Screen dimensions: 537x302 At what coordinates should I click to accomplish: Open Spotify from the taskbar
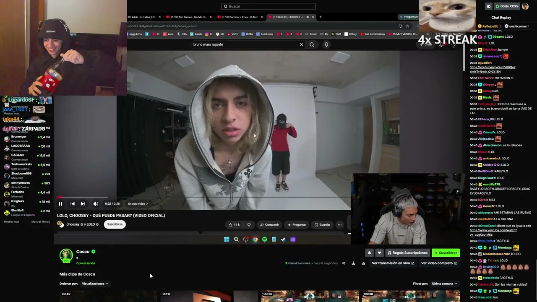(x=265, y=240)
